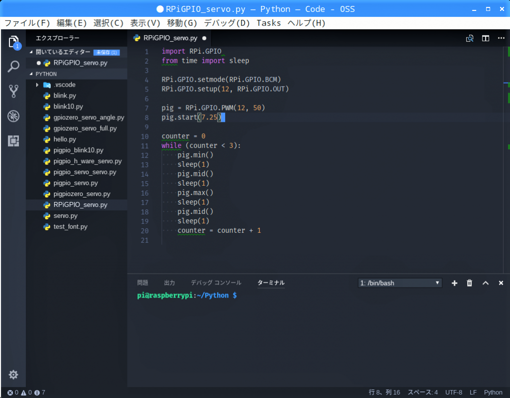
Task: Click the 行 8、列 16 cursor position
Action: coord(384,393)
